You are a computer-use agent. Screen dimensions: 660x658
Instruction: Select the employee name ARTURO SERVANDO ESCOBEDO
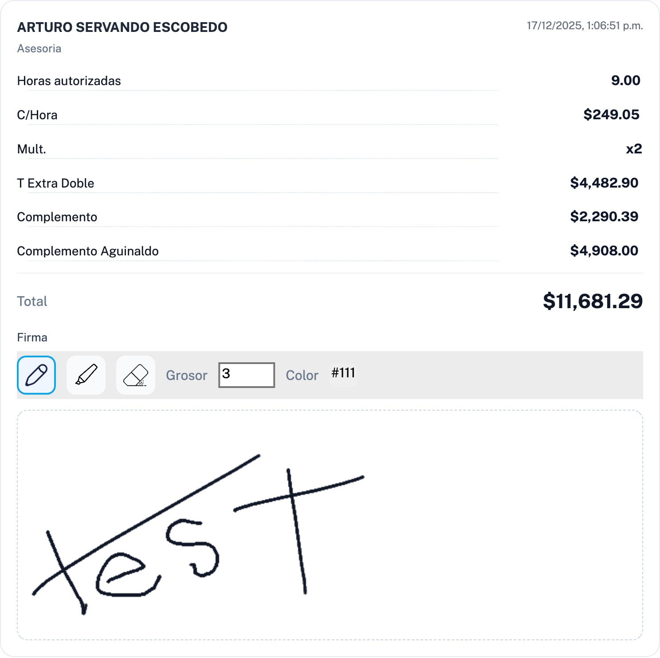(x=122, y=27)
